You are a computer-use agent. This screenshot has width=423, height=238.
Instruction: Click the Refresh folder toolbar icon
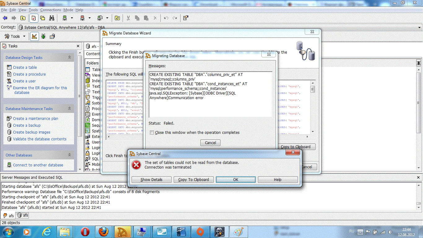(117, 18)
